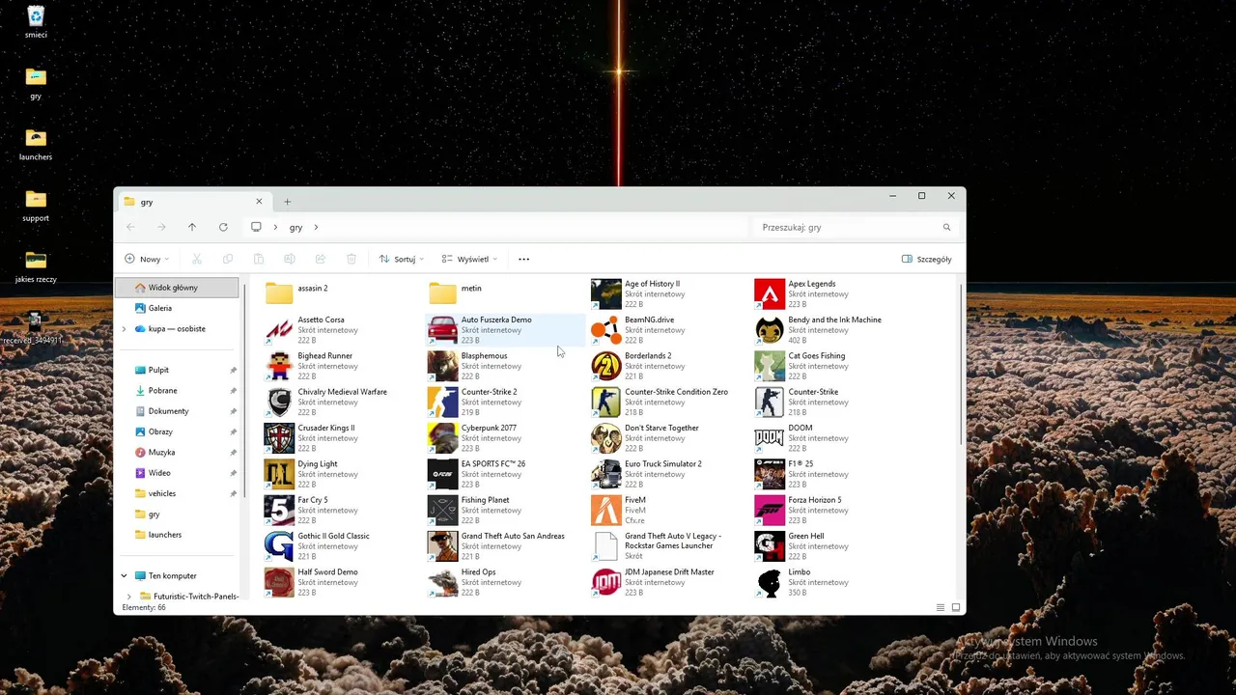Click the Don't Starve Together icon
This screenshot has width=1236, height=695.
[606, 438]
